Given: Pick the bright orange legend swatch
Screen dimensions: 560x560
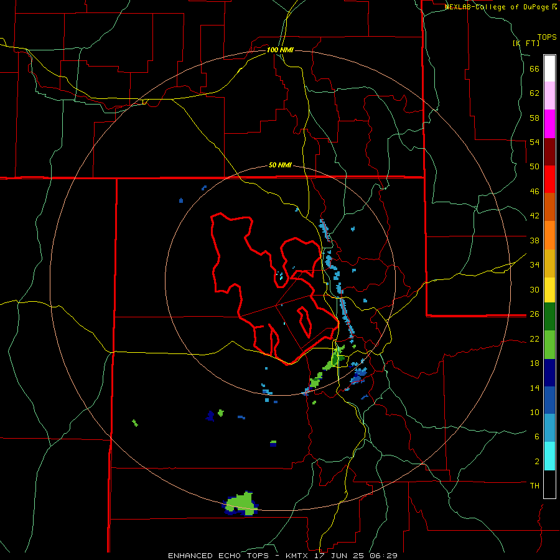Looking at the screenshot, I should pyautogui.click(x=549, y=235).
